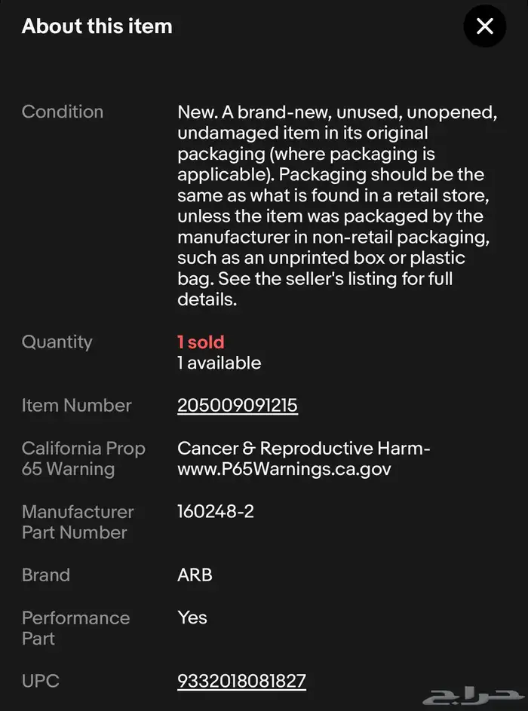Viewport: 528px width, 711px height.
Task: Select the Quantity label
Action: [57, 342]
